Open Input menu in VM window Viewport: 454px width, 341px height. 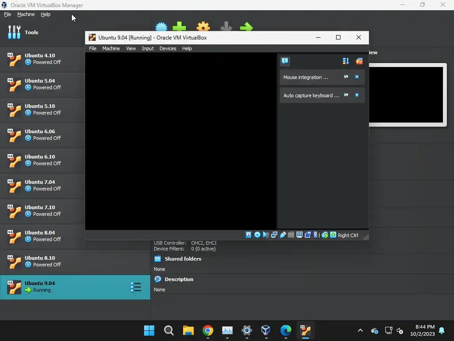(x=148, y=48)
